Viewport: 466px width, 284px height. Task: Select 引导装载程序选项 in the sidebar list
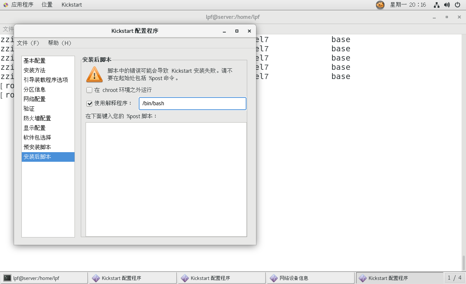48,80
